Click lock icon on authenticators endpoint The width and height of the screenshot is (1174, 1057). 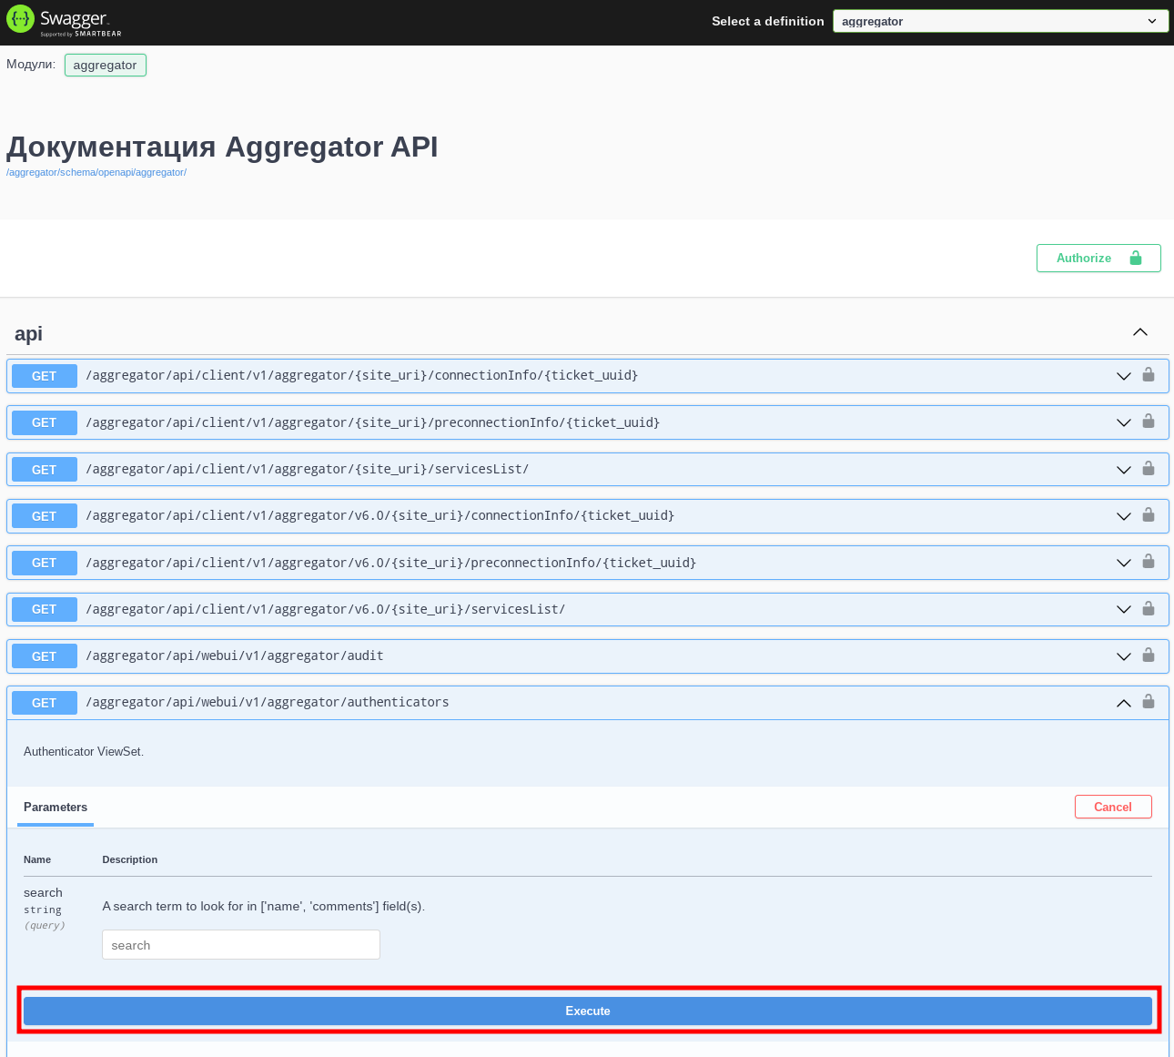[x=1149, y=702]
